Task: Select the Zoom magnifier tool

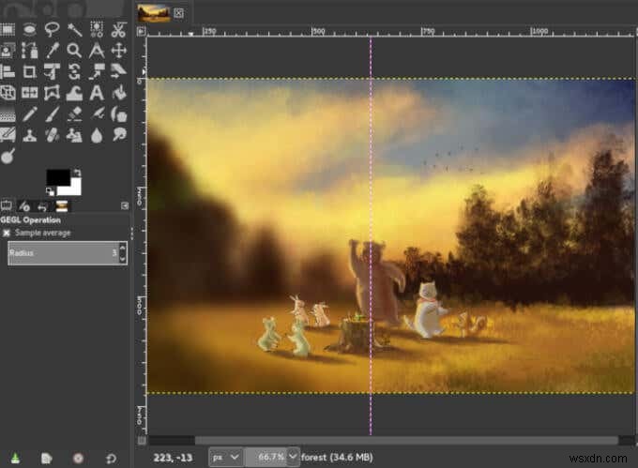Action: [x=74, y=51]
